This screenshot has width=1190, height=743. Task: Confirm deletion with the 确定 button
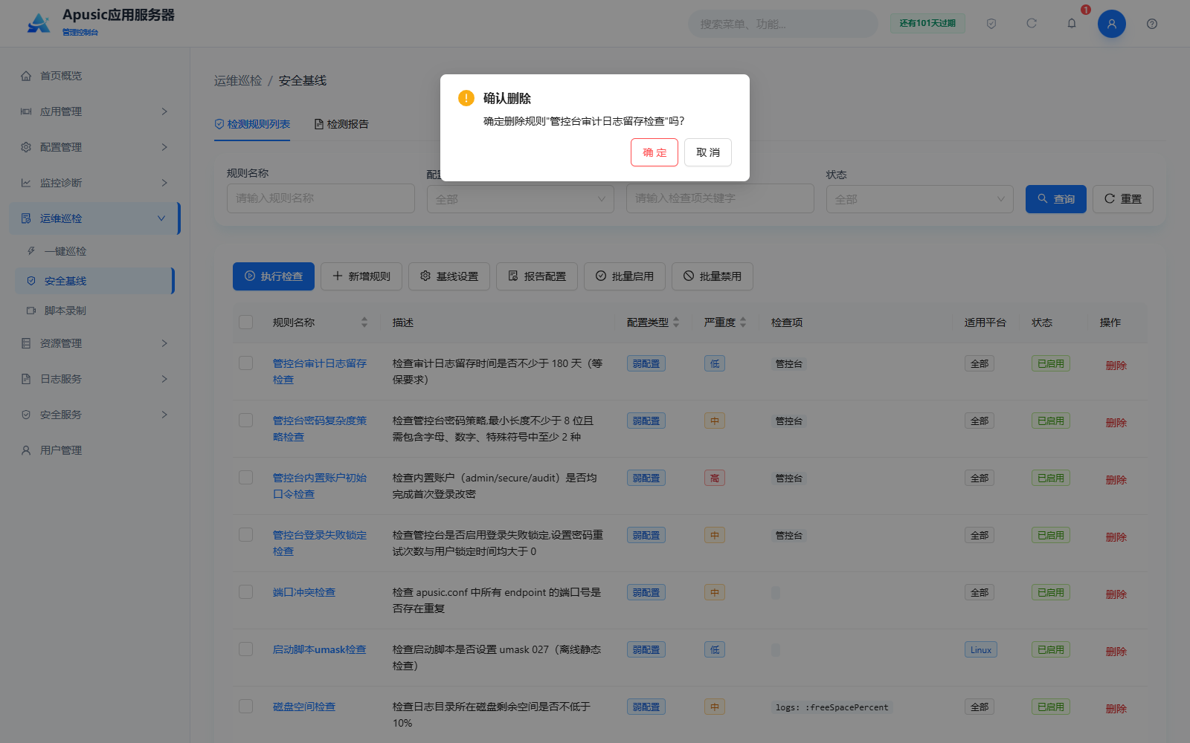(x=654, y=152)
